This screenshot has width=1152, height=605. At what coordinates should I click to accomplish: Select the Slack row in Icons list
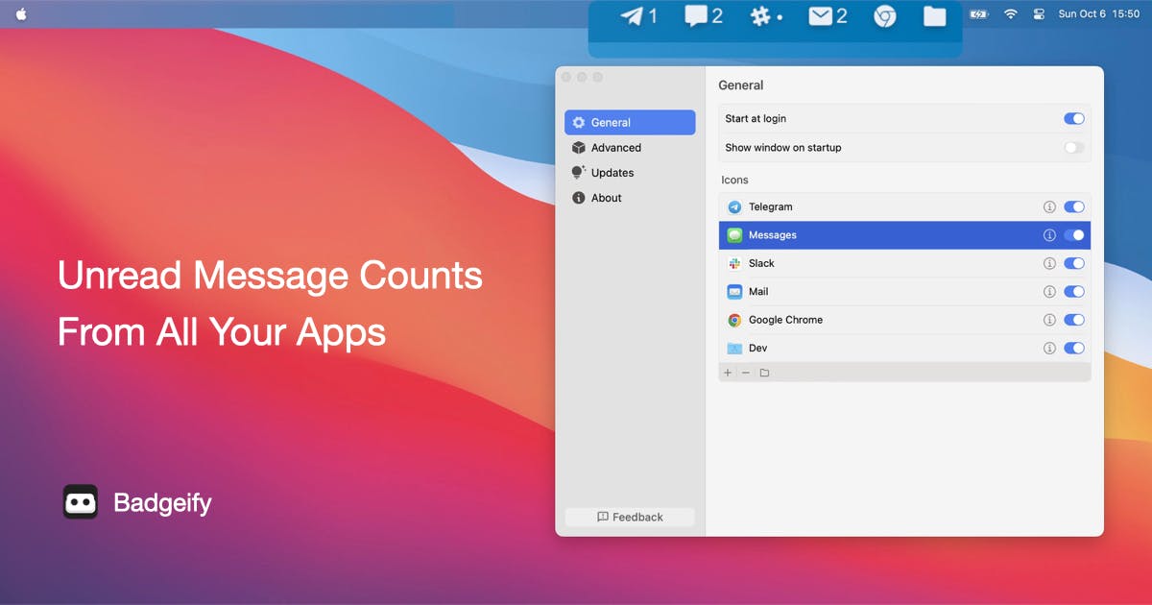point(904,263)
